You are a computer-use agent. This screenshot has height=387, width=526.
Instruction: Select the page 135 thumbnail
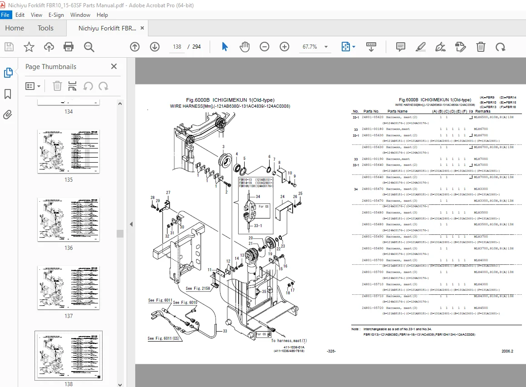pyautogui.click(x=69, y=151)
